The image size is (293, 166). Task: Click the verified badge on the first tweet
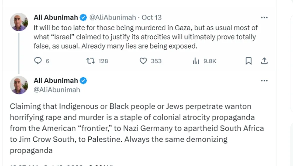[84, 17]
